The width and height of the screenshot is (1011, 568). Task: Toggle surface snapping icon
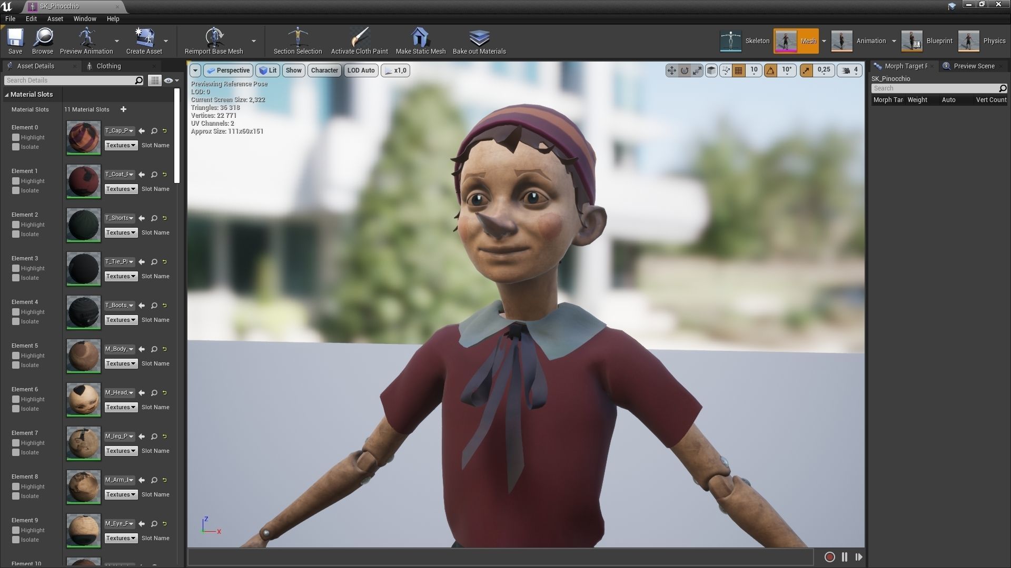pos(726,70)
